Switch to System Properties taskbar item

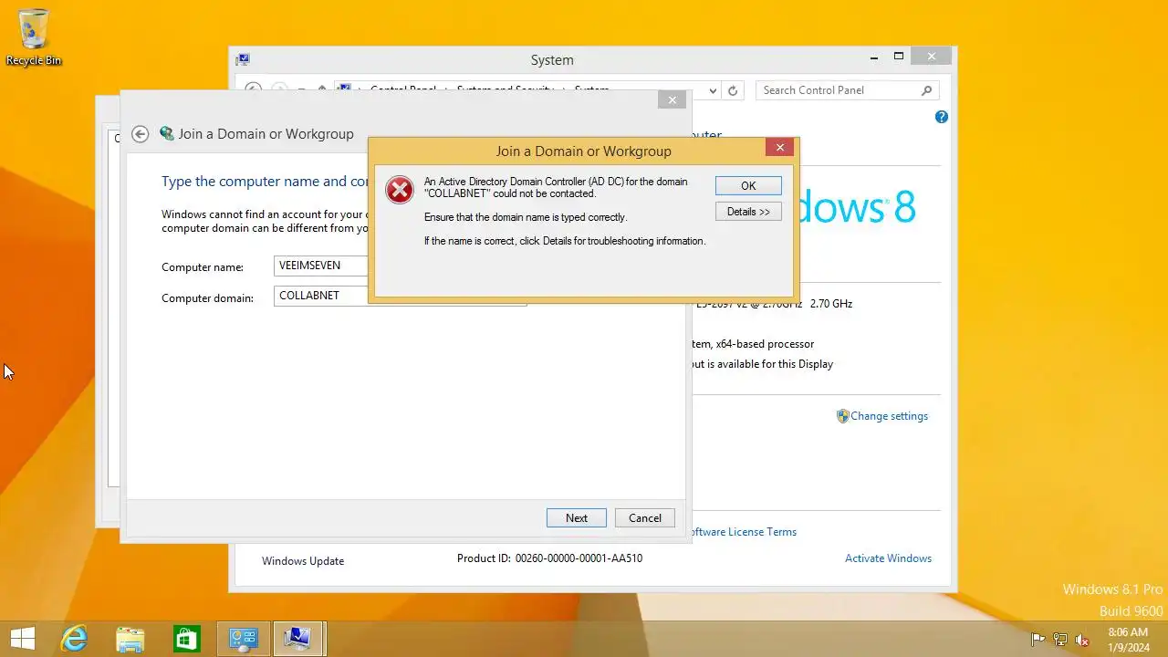(x=297, y=639)
